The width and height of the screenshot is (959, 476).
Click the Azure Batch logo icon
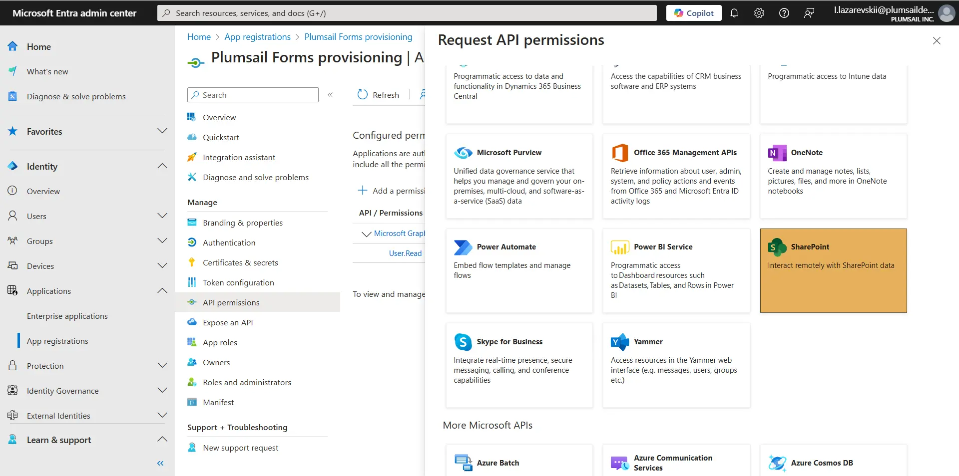pos(463,463)
